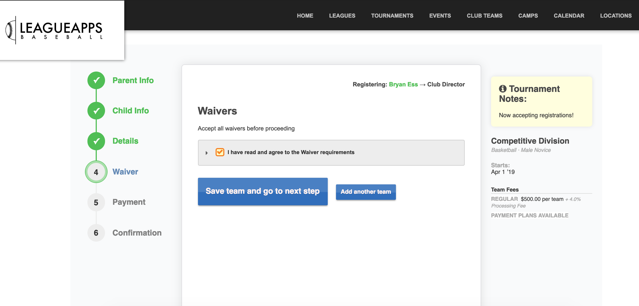This screenshot has height=306, width=639.
Task: Click the 'Now accepting registrations!' note
Action: 536,115
